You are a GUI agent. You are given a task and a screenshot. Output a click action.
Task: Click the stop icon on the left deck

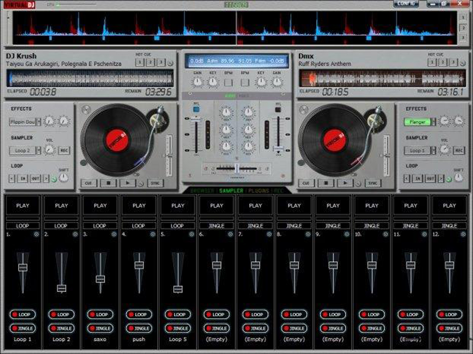point(108,182)
